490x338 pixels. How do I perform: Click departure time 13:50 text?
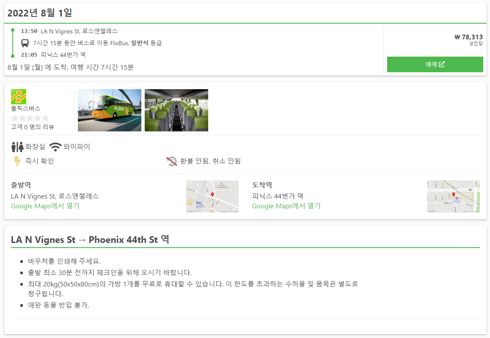29,31
